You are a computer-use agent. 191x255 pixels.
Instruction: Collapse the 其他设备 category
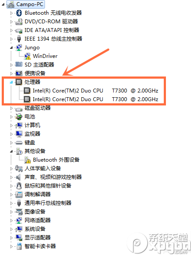pos(11,151)
